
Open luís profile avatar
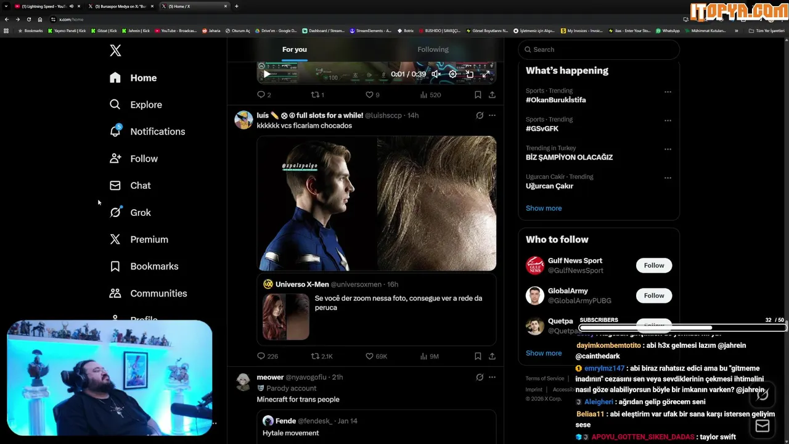point(243,120)
